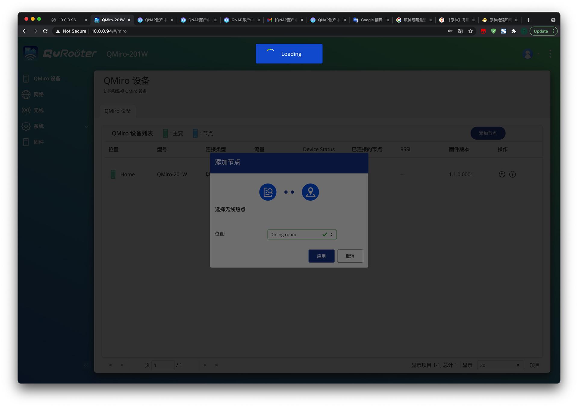This screenshot has height=407, width=578.
Task: Open the three-dot more options menu
Action: point(550,54)
